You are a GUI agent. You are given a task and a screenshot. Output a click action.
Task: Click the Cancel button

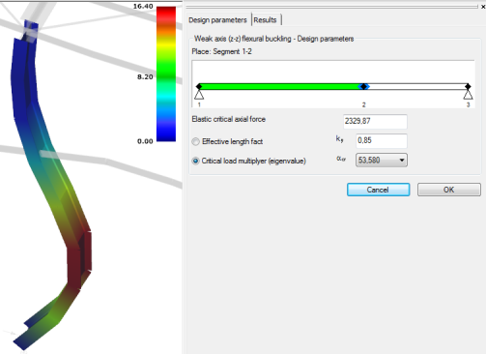pyautogui.click(x=378, y=190)
